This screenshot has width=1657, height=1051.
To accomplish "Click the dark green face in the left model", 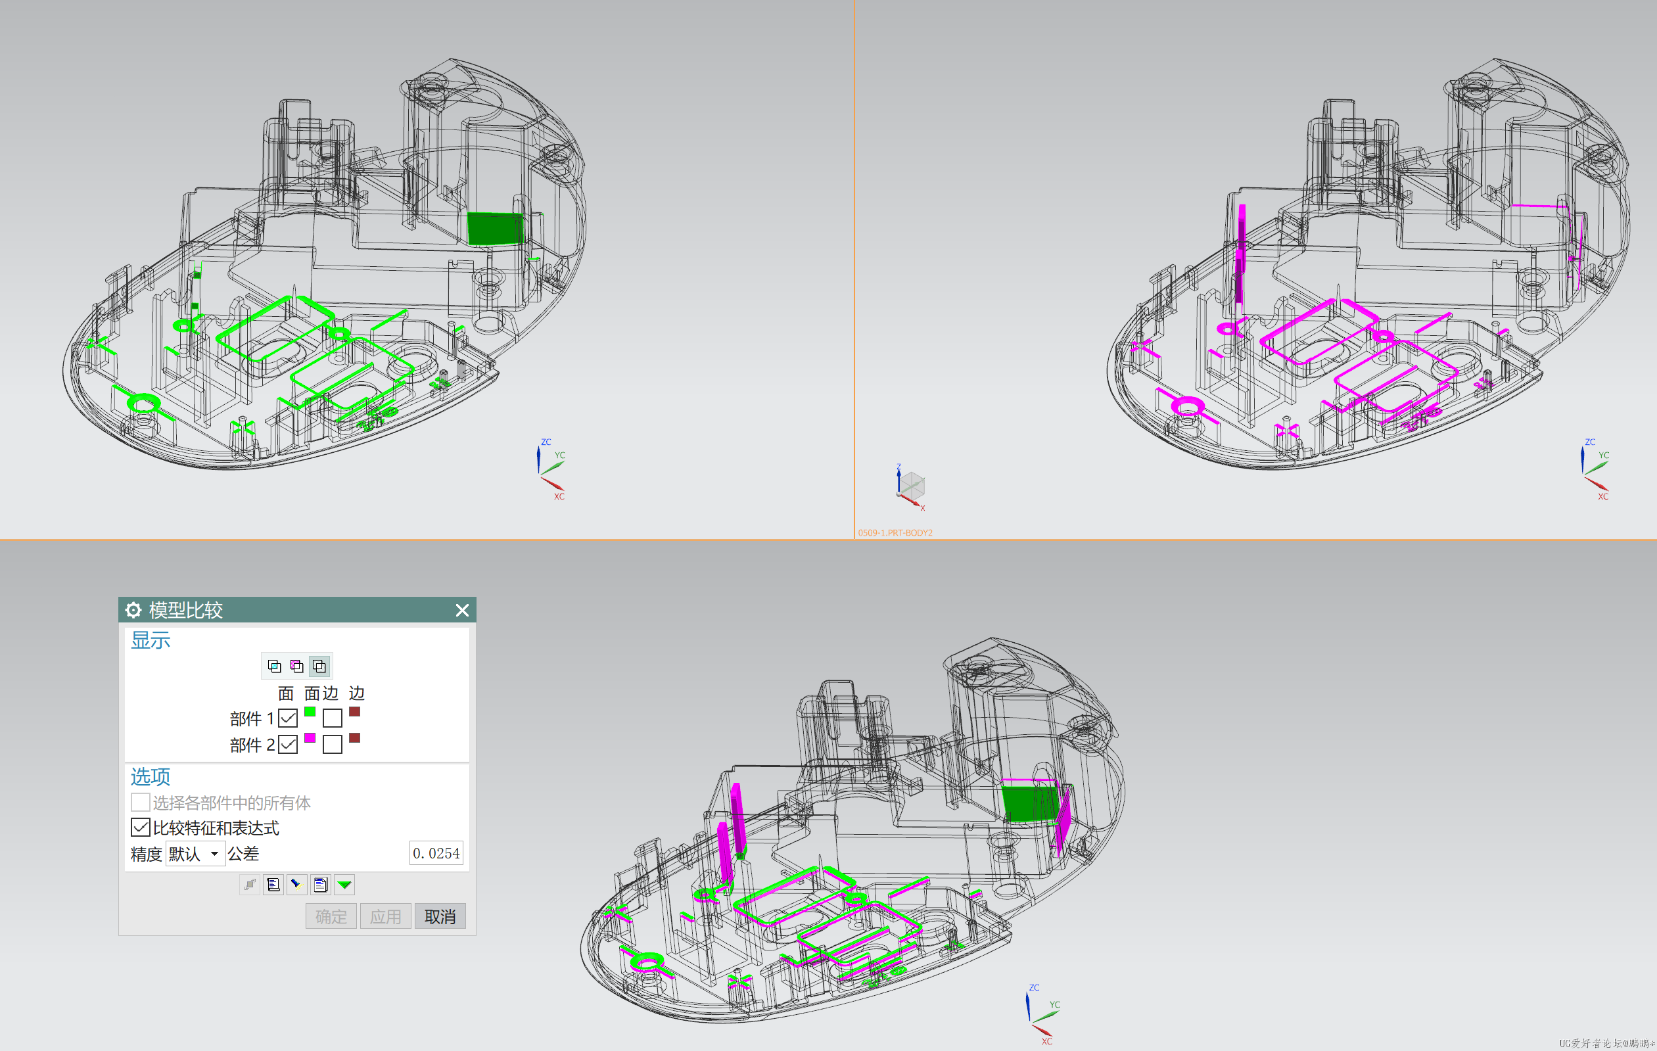I will click(494, 229).
